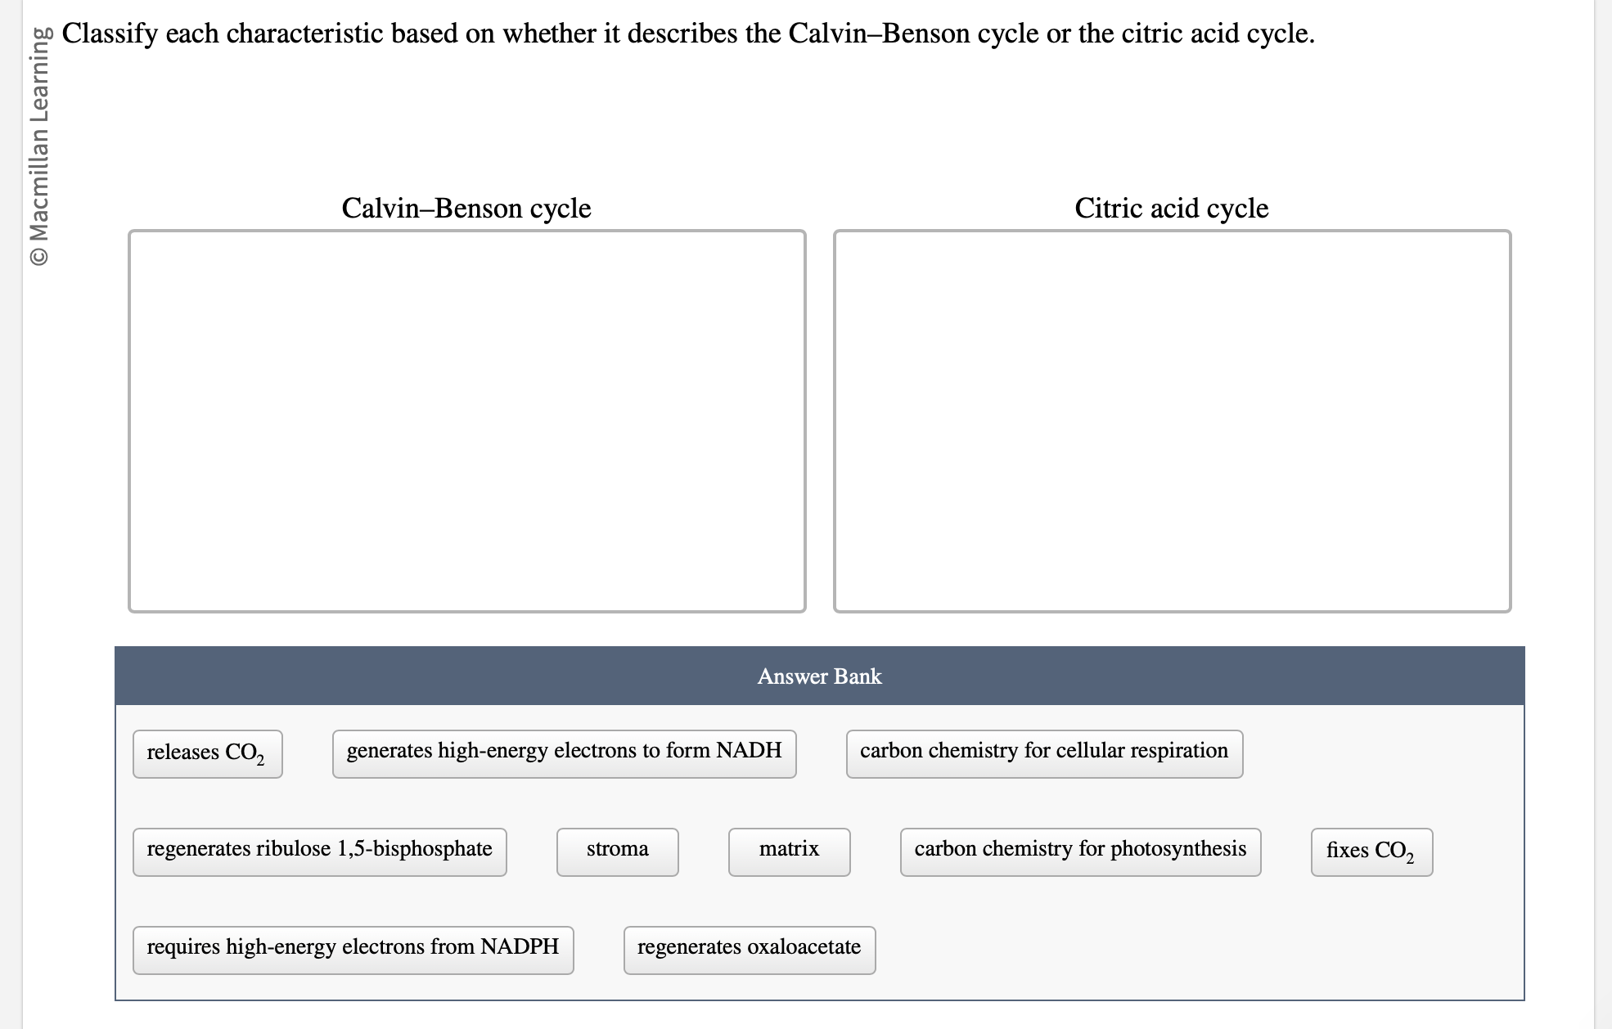Select the "releases CO2" answer token
1612x1029 pixels.
207,753
